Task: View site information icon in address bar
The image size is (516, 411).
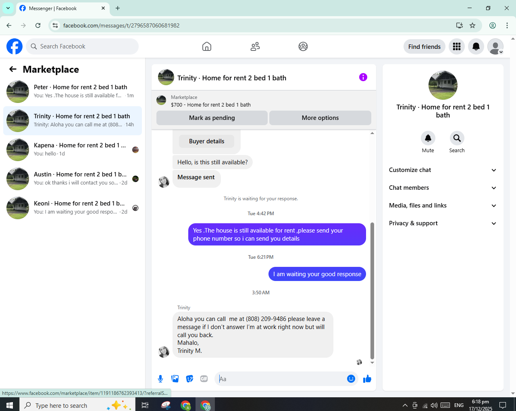Action: (55, 25)
